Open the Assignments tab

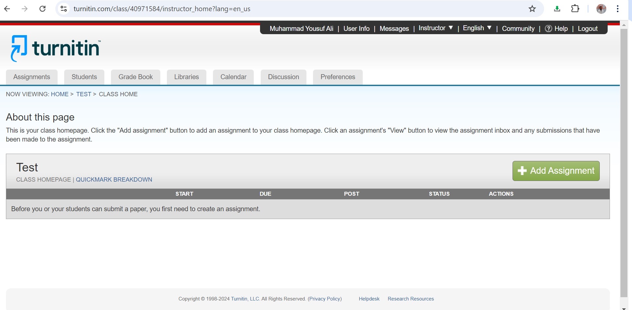coord(32,77)
